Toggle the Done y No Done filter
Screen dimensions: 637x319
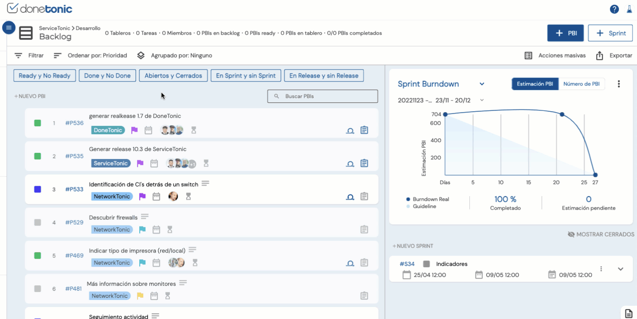[x=107, y=76]
